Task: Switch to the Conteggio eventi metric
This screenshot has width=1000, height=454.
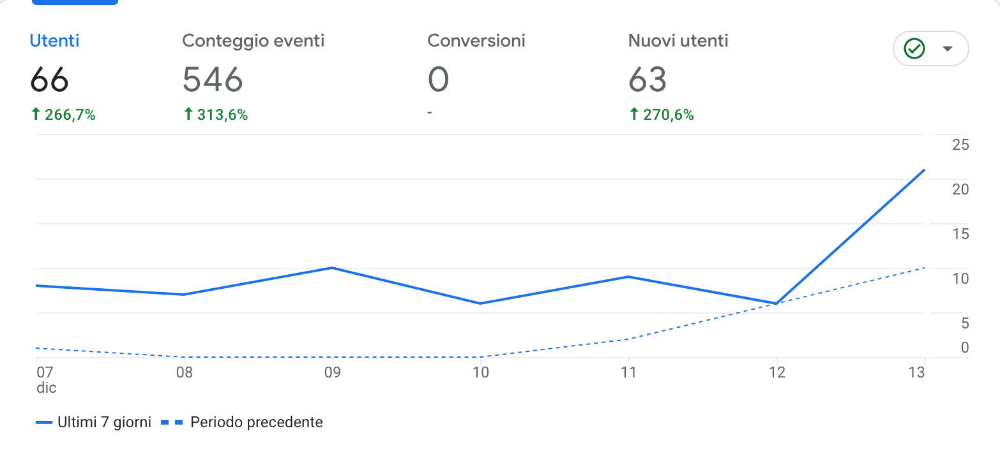Action: click(x=253, y=41)
